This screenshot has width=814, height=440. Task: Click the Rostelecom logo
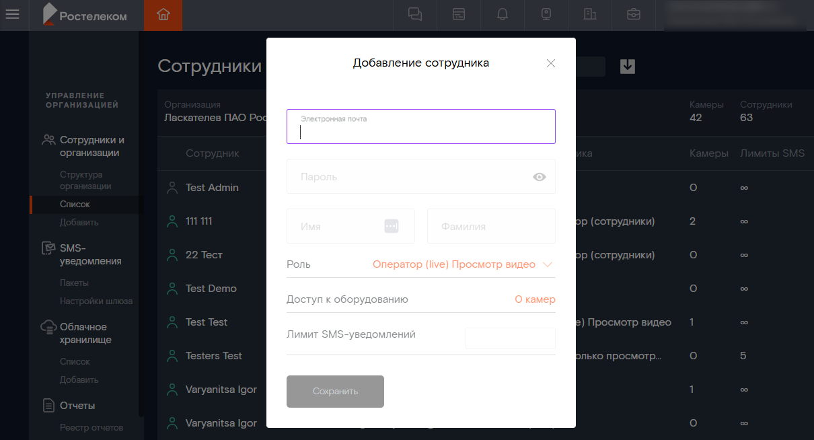[x=85, y=15]
